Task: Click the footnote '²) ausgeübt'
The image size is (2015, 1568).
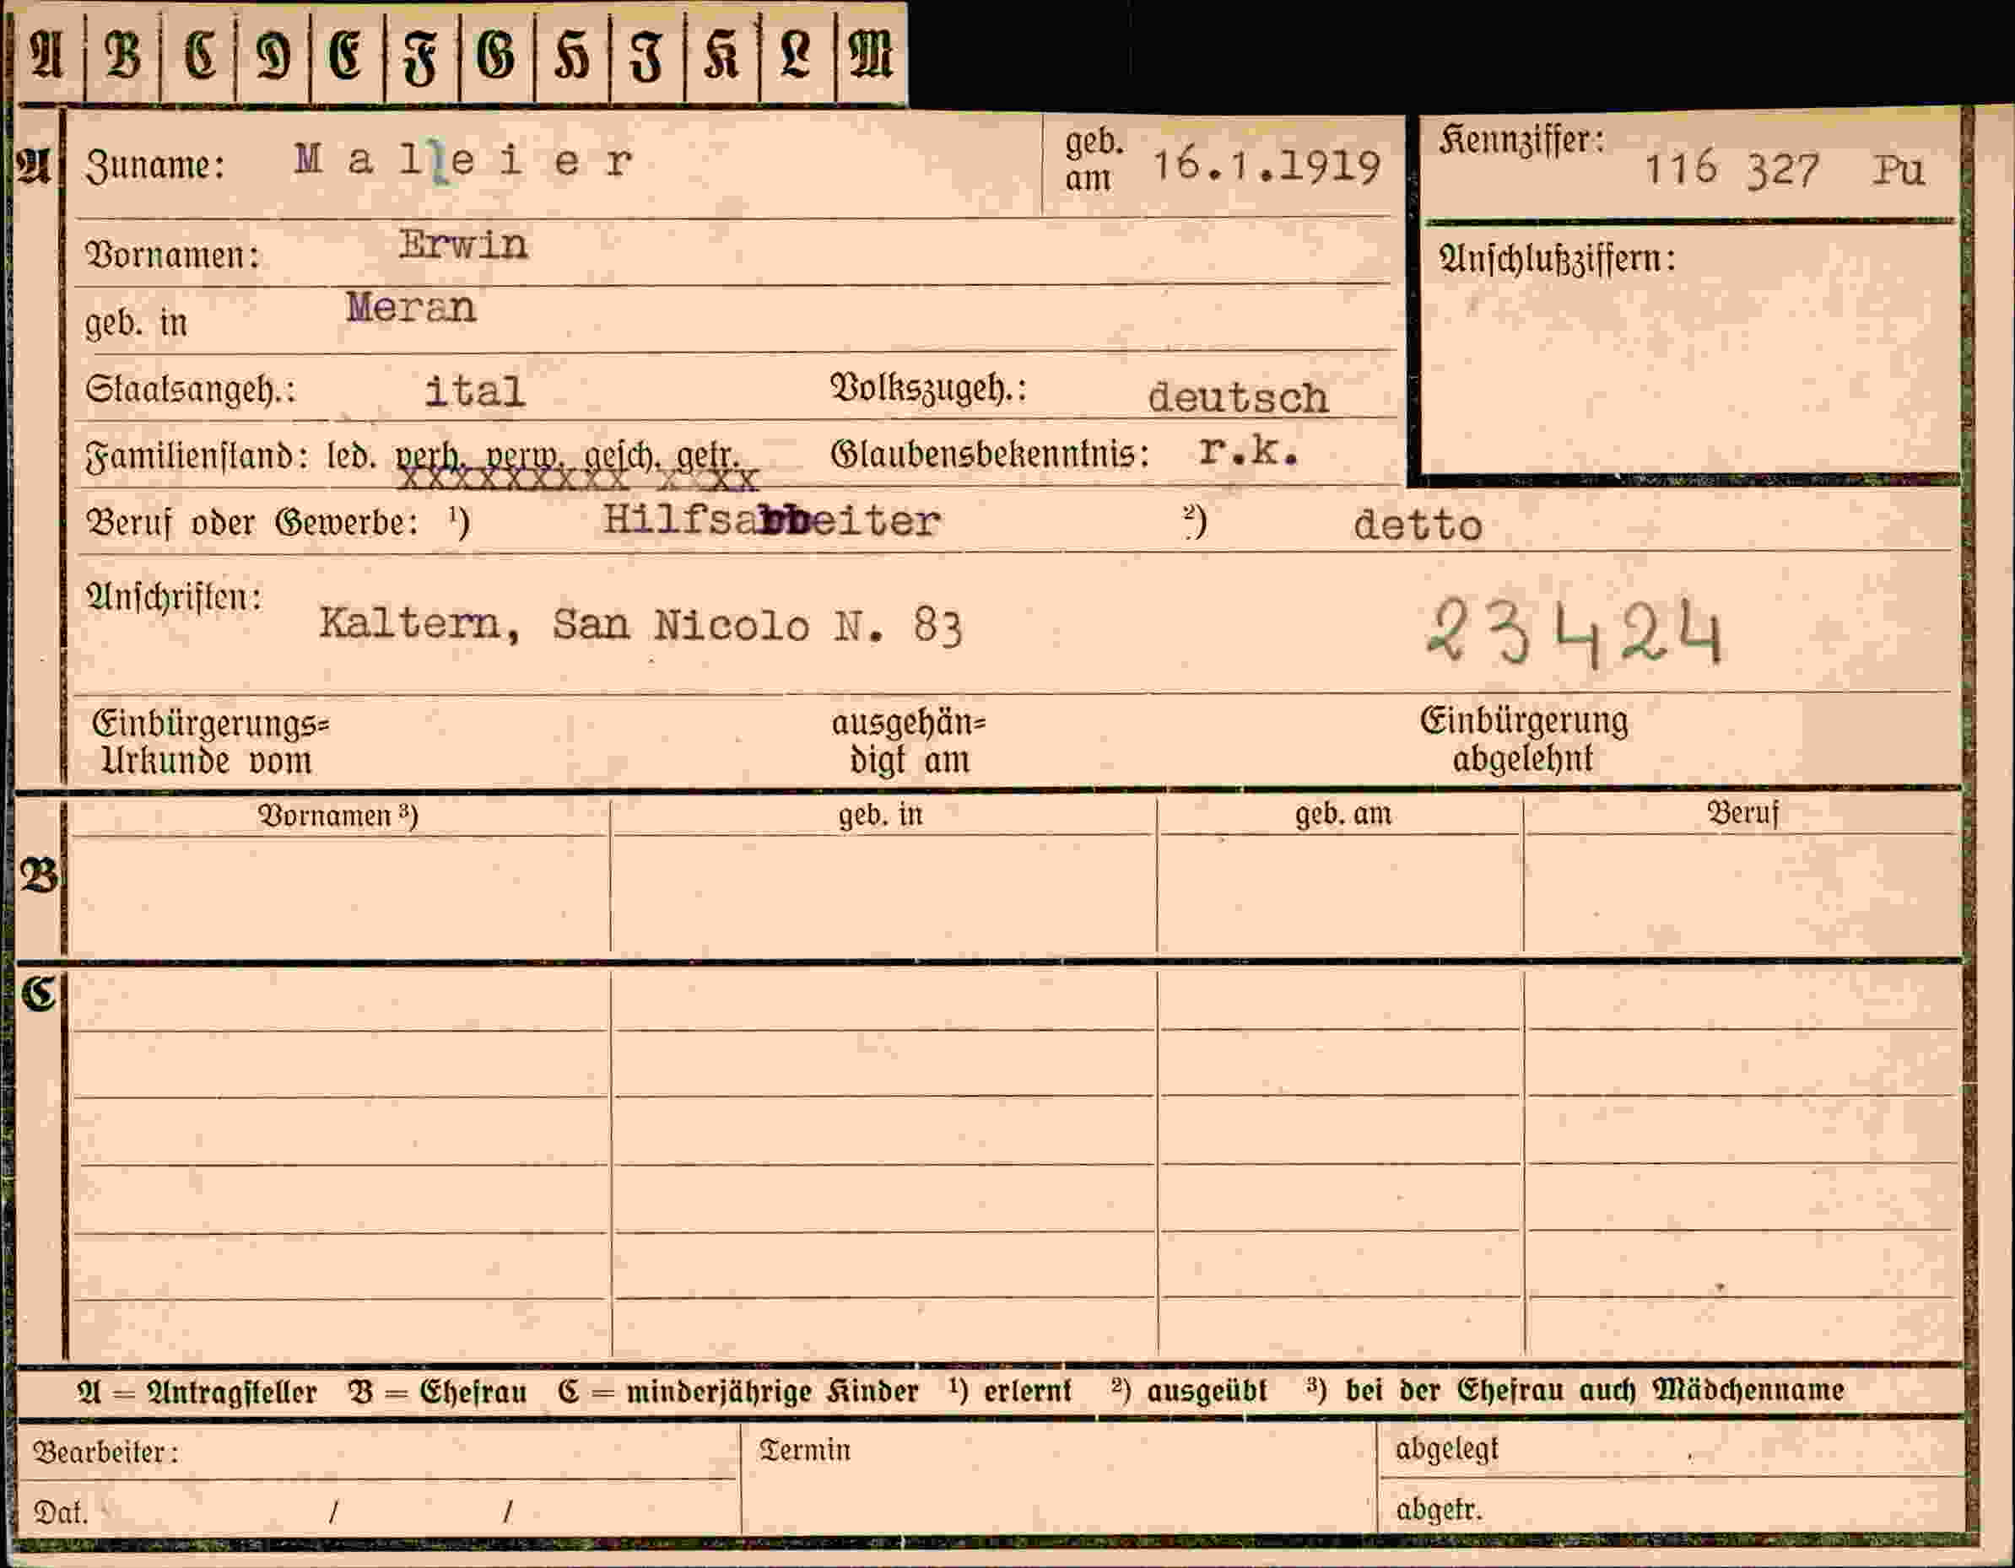Action: [x=1189, y=1391]
